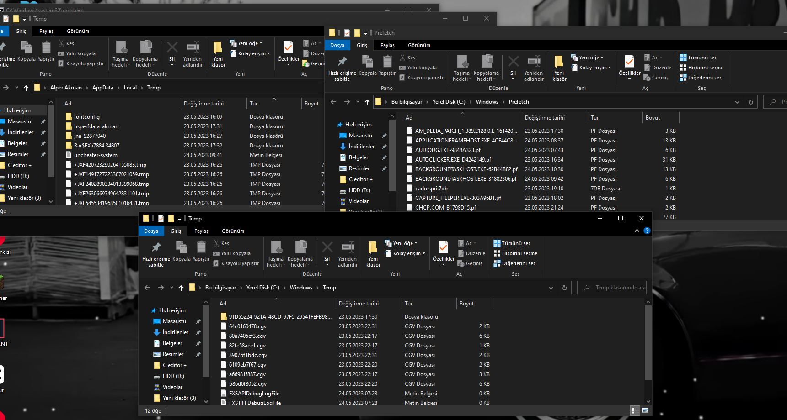Click Yolu kopyala in Windows\Temp window
Image resolution: width=787 pixels, height=420 pixels.
(232, 253)
